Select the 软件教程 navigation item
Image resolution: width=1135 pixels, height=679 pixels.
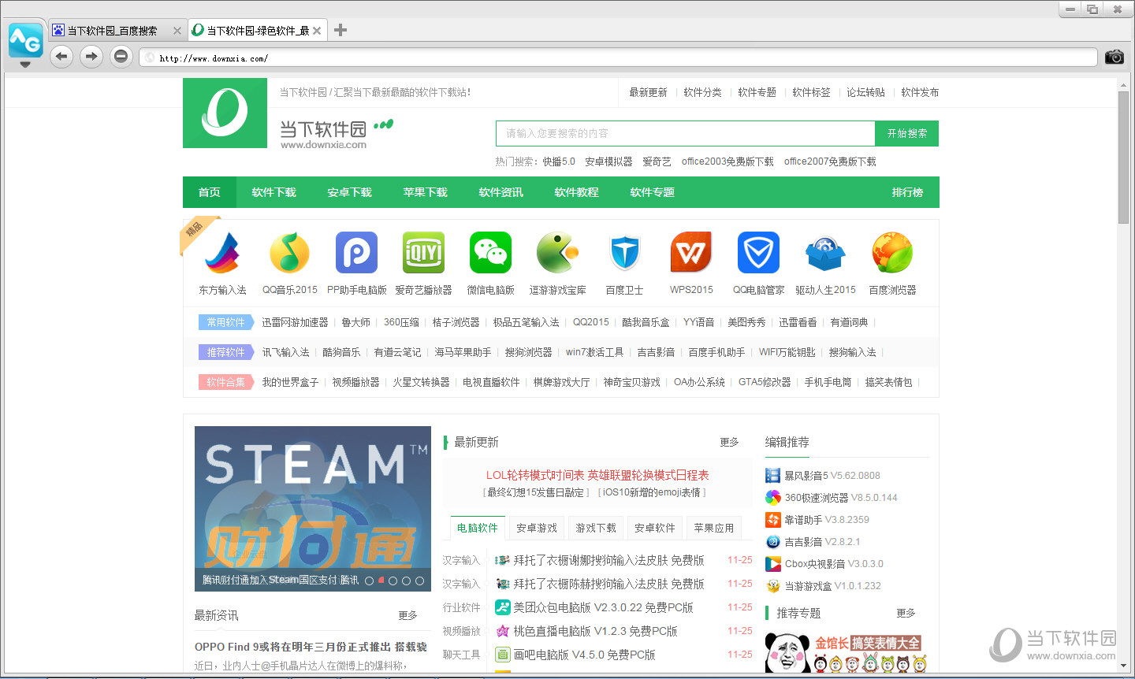click(x=576, y=192)
